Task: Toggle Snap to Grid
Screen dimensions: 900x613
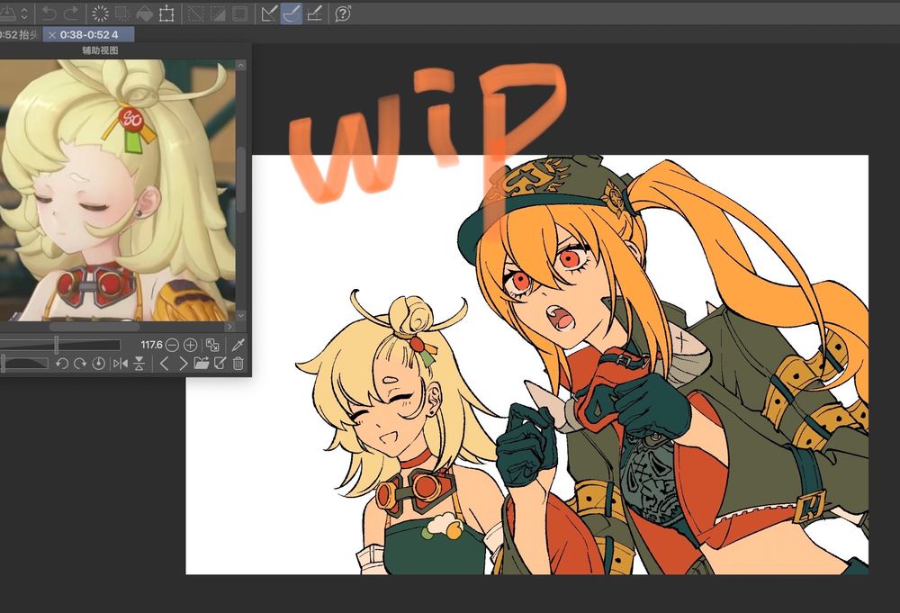Action: [314, 14]
